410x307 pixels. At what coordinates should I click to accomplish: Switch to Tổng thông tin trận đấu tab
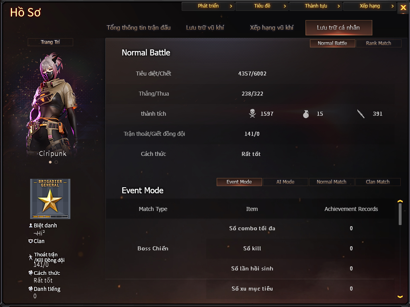tap(139, 28)
